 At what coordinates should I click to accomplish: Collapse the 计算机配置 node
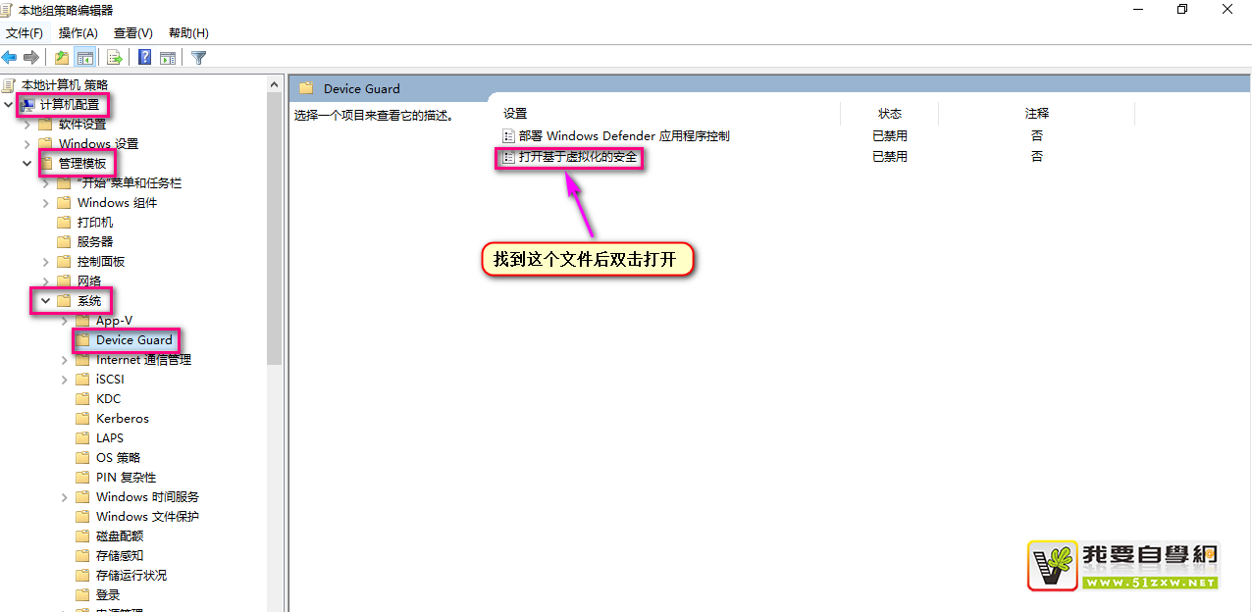9,105
